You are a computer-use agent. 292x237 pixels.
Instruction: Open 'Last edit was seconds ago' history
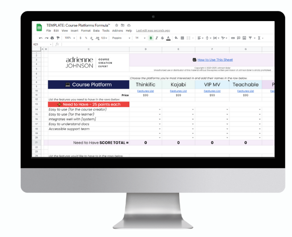tap(153, 31)
